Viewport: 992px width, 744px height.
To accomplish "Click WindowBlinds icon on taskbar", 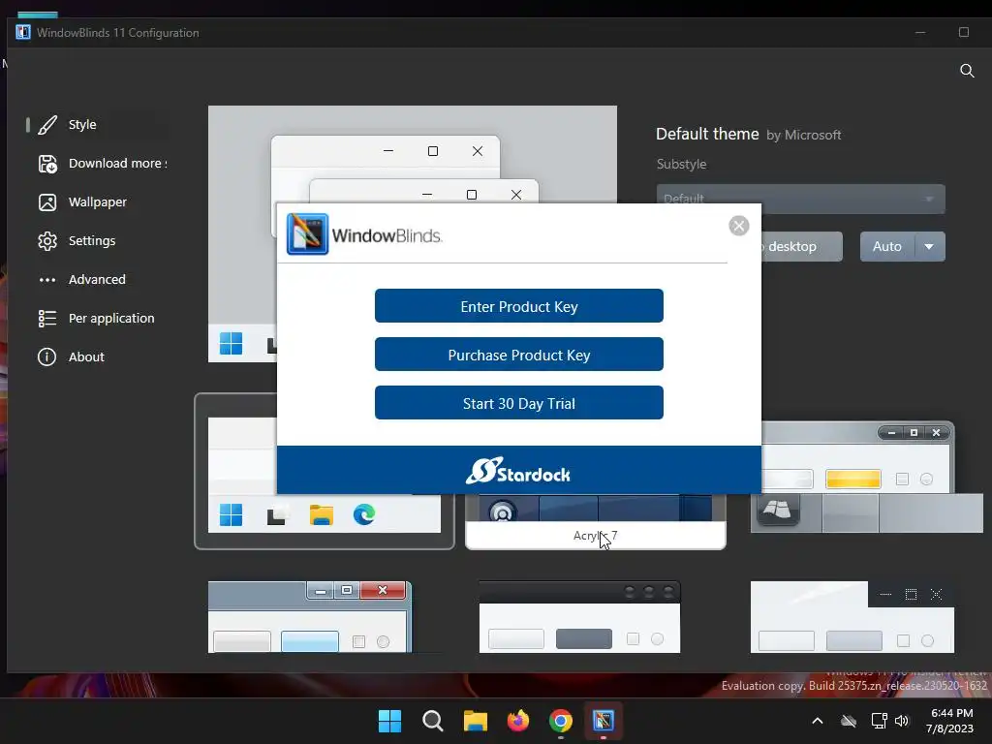I will pos(604,721).
